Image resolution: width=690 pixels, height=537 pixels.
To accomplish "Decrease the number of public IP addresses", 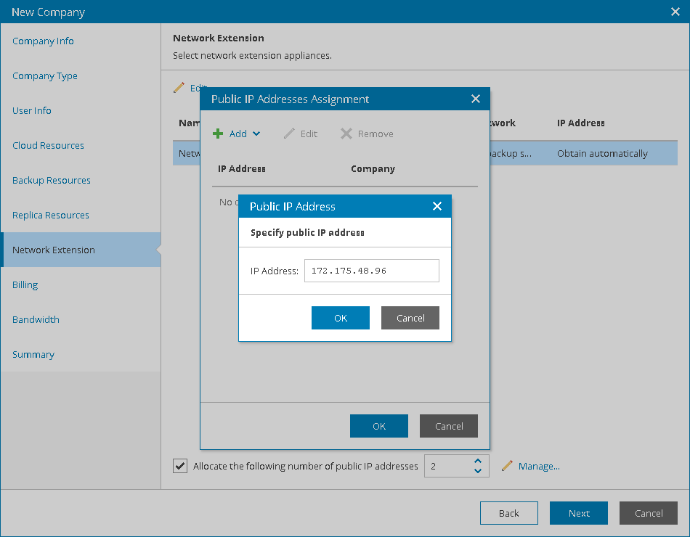I will (478, 471).
